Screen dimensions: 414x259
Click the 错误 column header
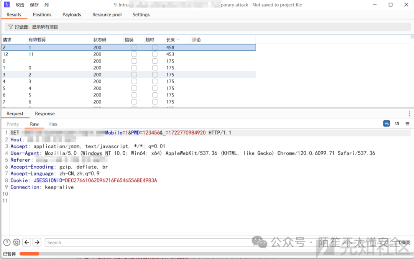134,39
